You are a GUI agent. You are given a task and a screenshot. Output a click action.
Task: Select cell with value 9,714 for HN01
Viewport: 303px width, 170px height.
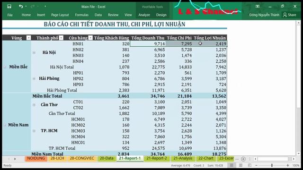coord(148,44)
